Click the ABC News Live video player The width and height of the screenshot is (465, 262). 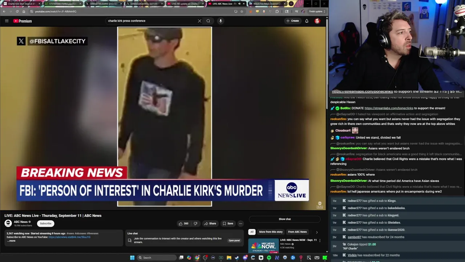[163, 118]
